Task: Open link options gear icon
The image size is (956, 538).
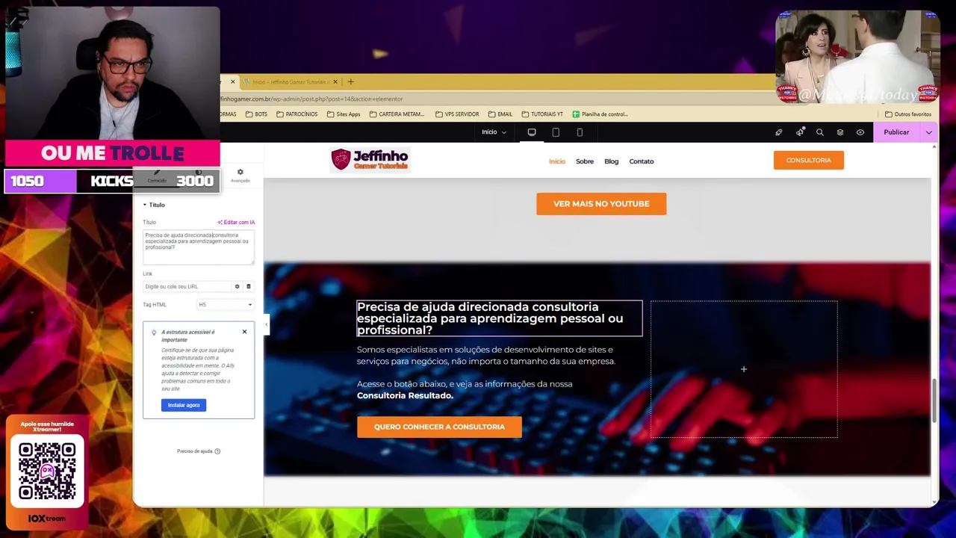Action: pyautogui.click(x=237, y=286)
